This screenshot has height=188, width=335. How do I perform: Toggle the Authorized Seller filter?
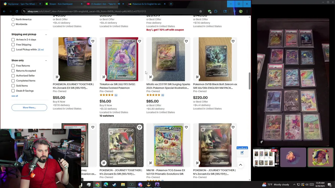[13, 76]
